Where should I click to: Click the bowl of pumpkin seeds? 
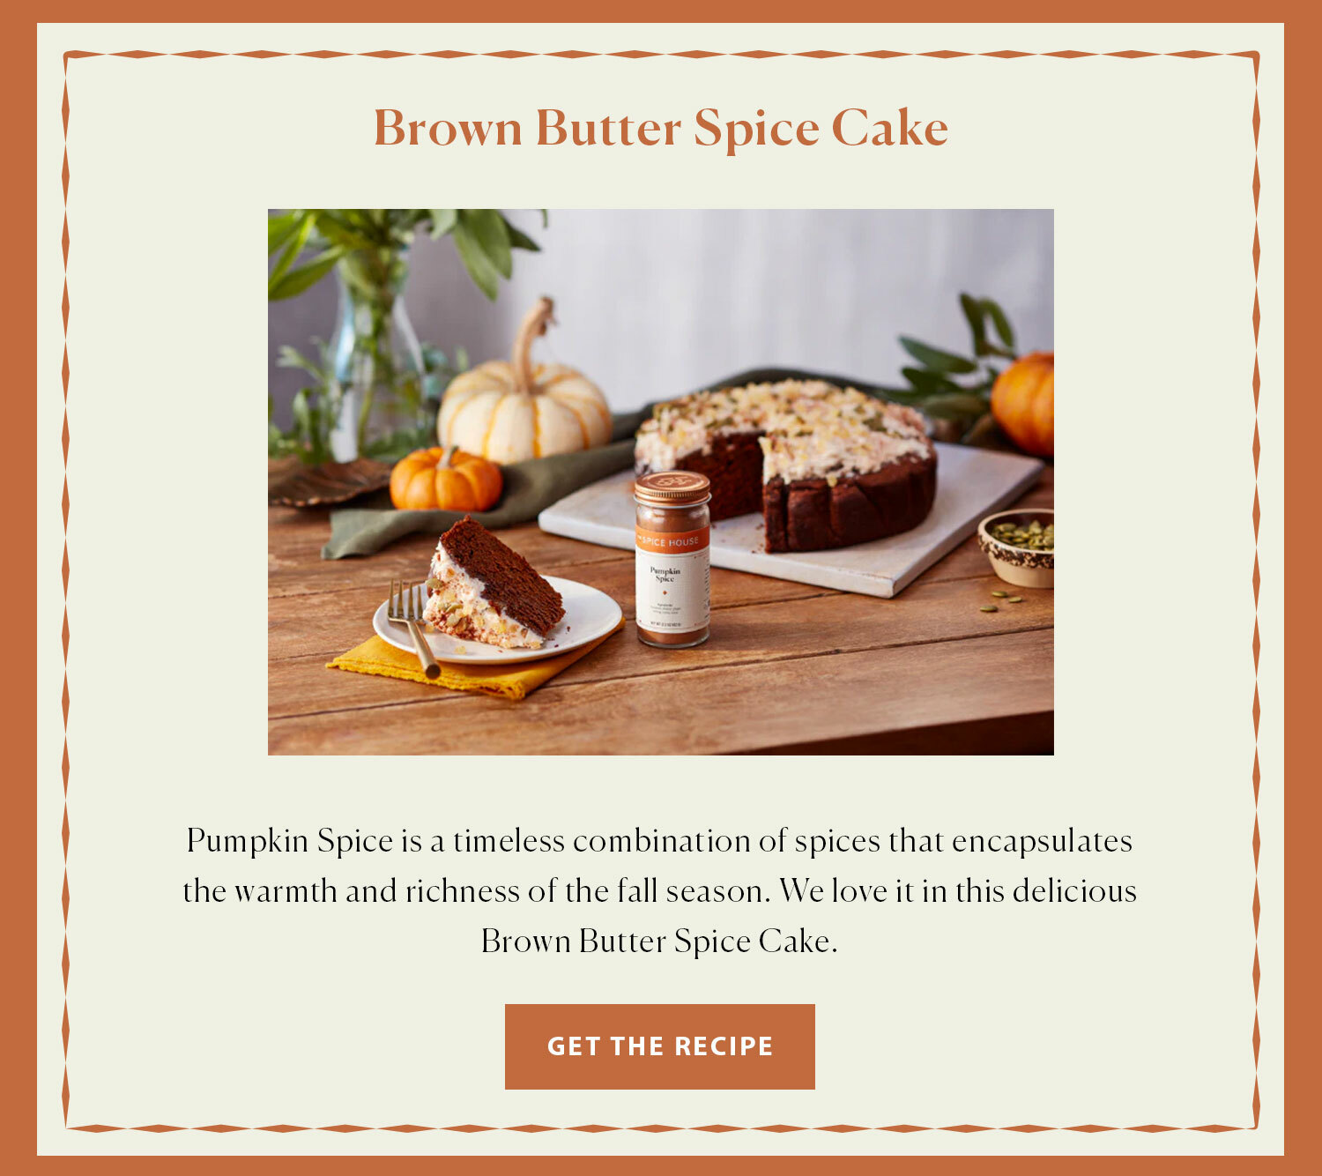1018,547
